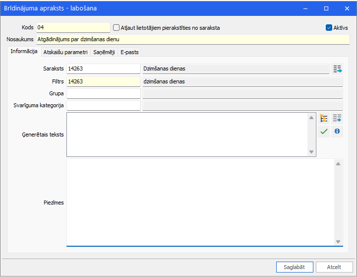Screen dimensions: 357x277
Task: Click Saraksts code field 14263
Action: 103,69
